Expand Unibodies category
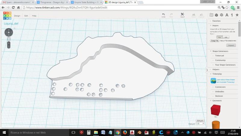Image resolution: width=241 pixels, height=136 pixels. [x=219, y=92]
